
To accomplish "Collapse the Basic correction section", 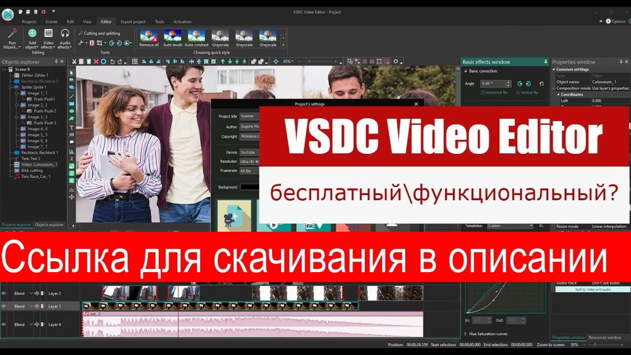I will pyautogui.click(x=466, y=71).
